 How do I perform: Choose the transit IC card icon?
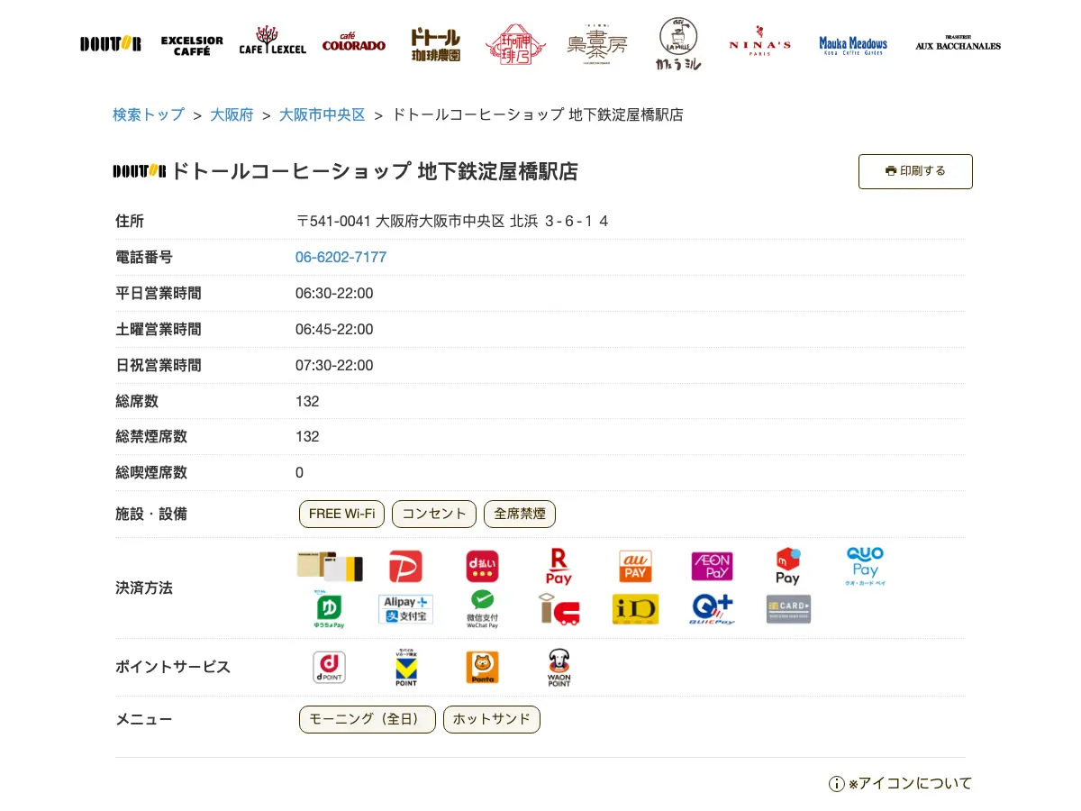[x=559, y=609]
